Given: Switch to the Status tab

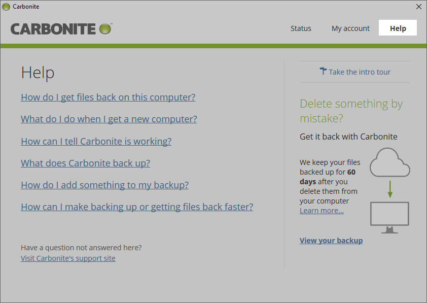Looking at the screenshot, I should pos(301,28).
